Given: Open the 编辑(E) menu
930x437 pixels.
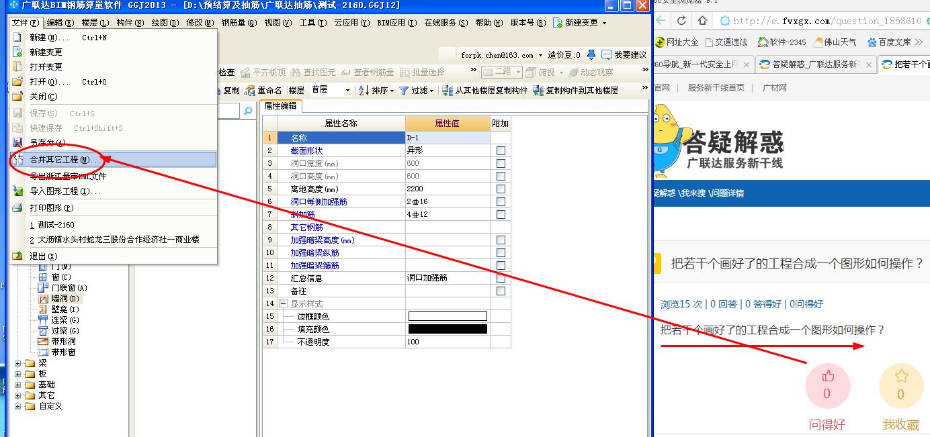Looking at the screenshot, I should point(60,23).
